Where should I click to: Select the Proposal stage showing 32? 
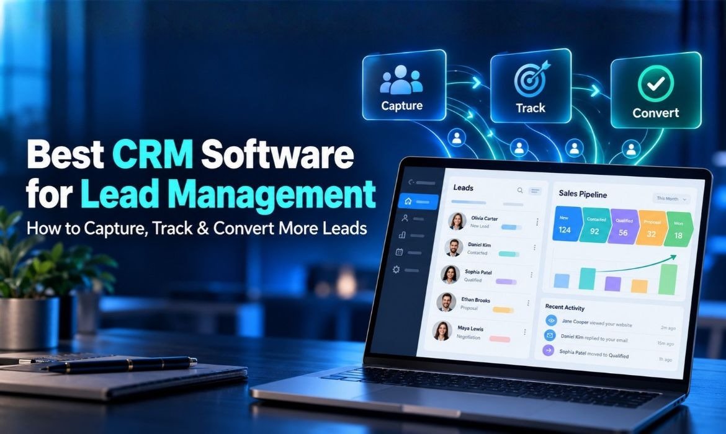pyautogui.click(x=652, y=228)
